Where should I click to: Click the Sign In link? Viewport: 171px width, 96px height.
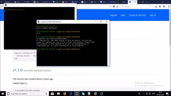tap(153, 15)
